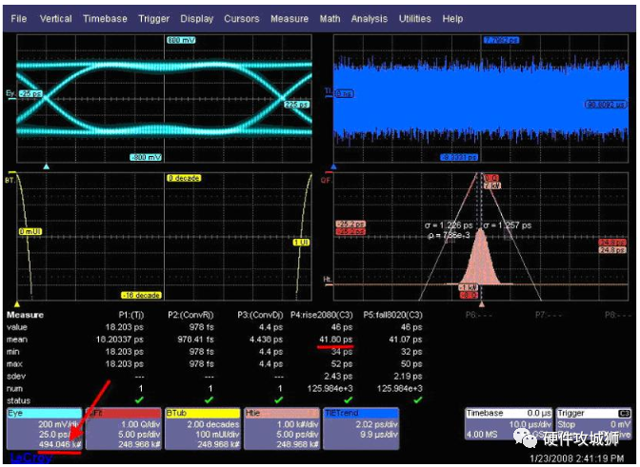Open the Analysis menu
The width and height of the screenshot is (640, 467).
(369, 19)
